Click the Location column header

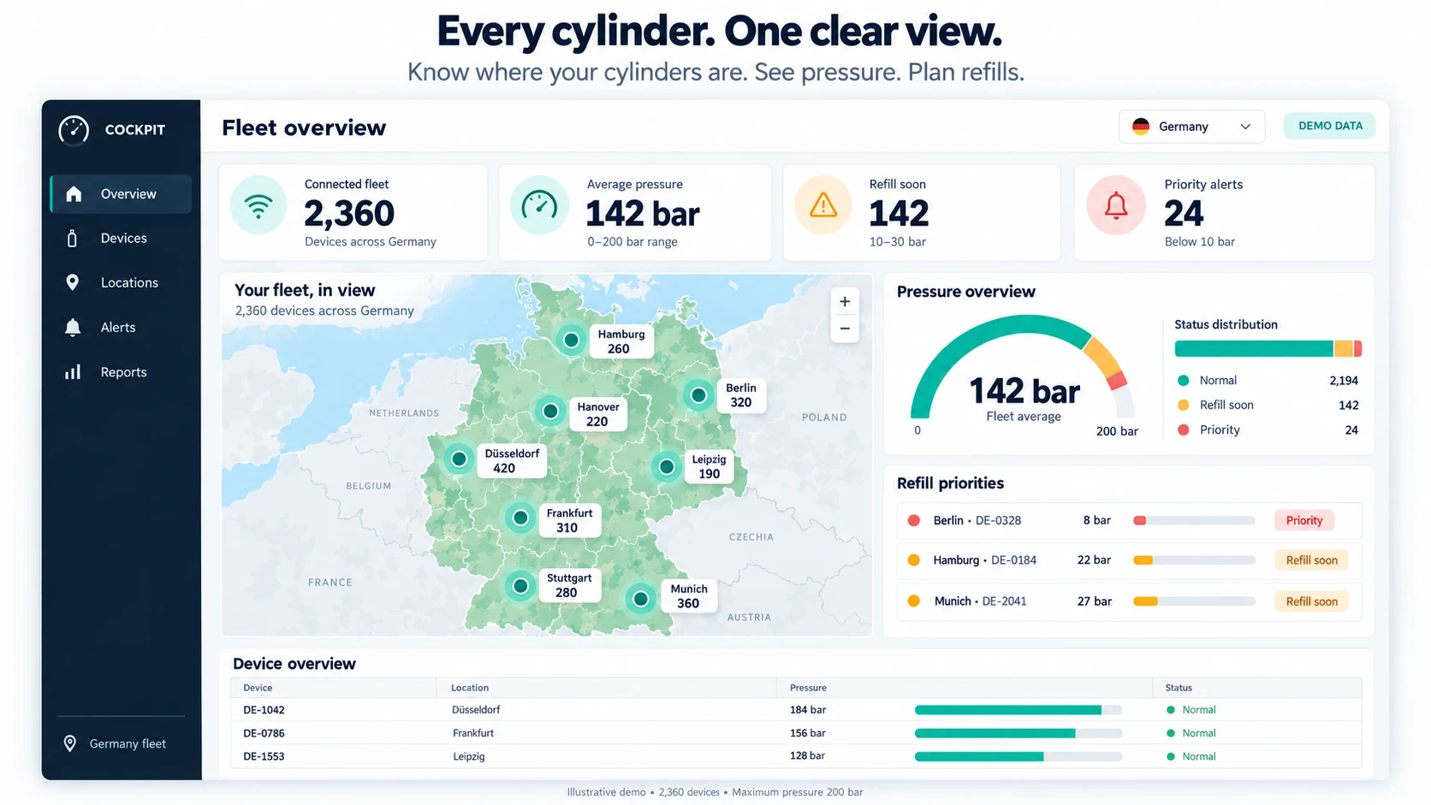point(470,688)
